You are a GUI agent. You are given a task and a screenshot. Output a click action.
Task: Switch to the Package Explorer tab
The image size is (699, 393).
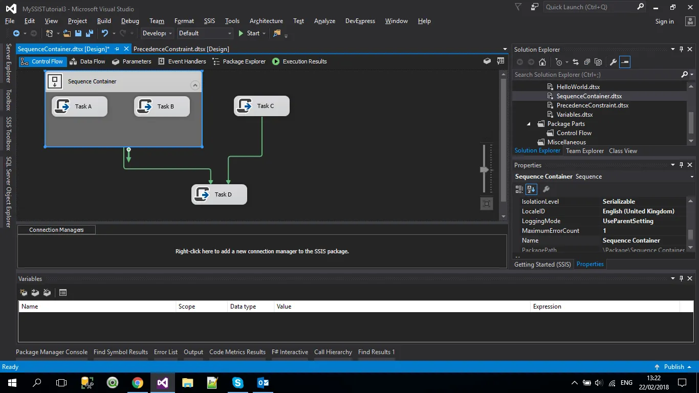pyautogui.click(x=238, y=61)
